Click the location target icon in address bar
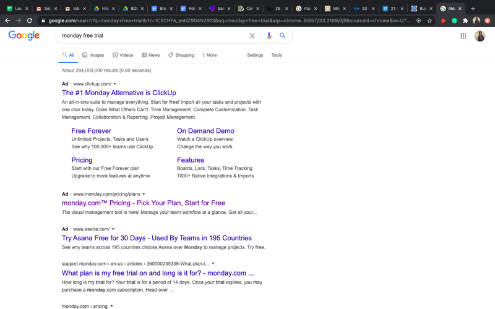This screenshot has width=495, height=309. tap(419, 20)
